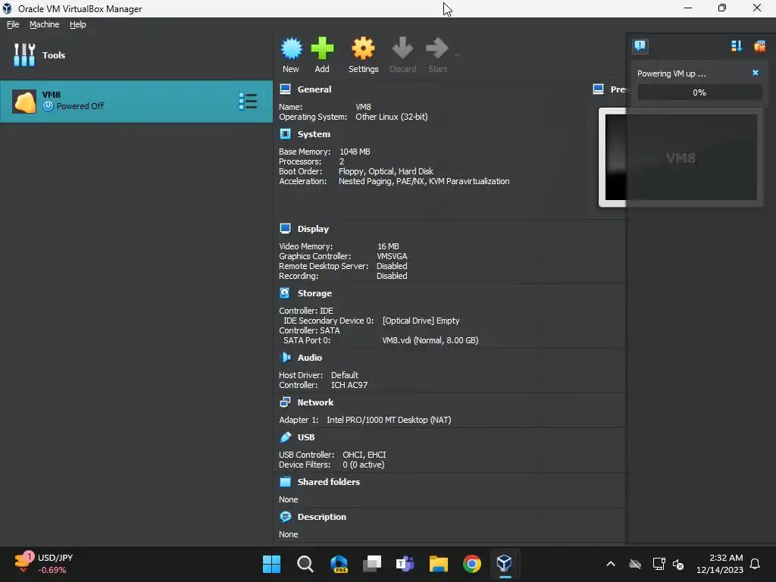Open the Machine menu
This screenshot has height=582, width=776.
44,24
